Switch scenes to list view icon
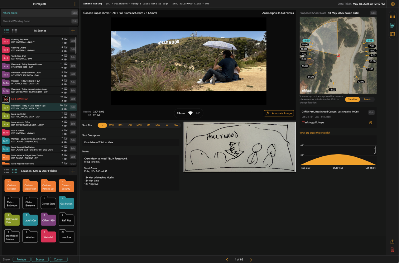 point(7,31)
